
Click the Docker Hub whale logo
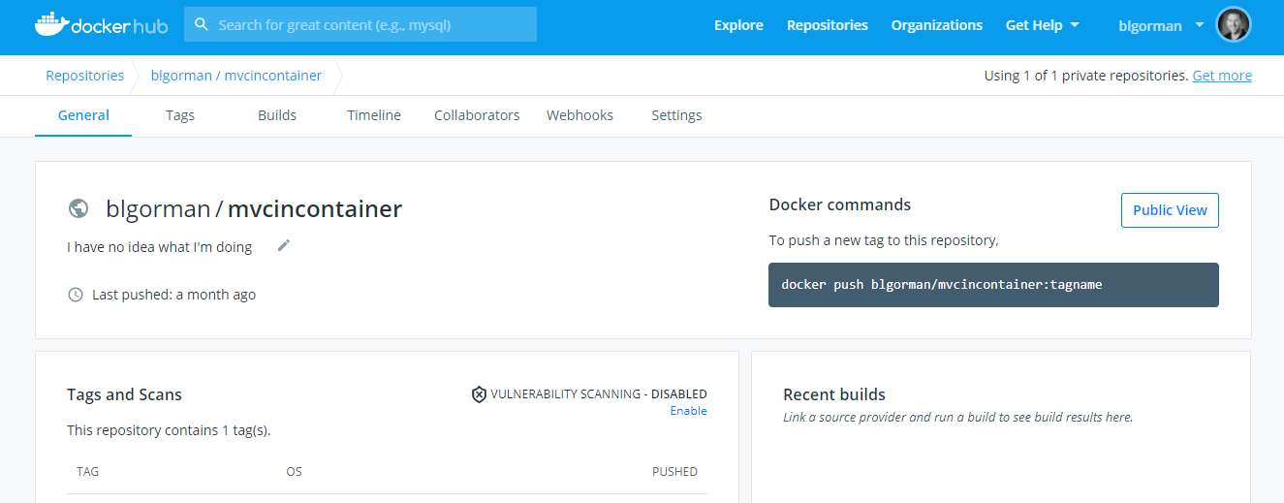point(100,24)
